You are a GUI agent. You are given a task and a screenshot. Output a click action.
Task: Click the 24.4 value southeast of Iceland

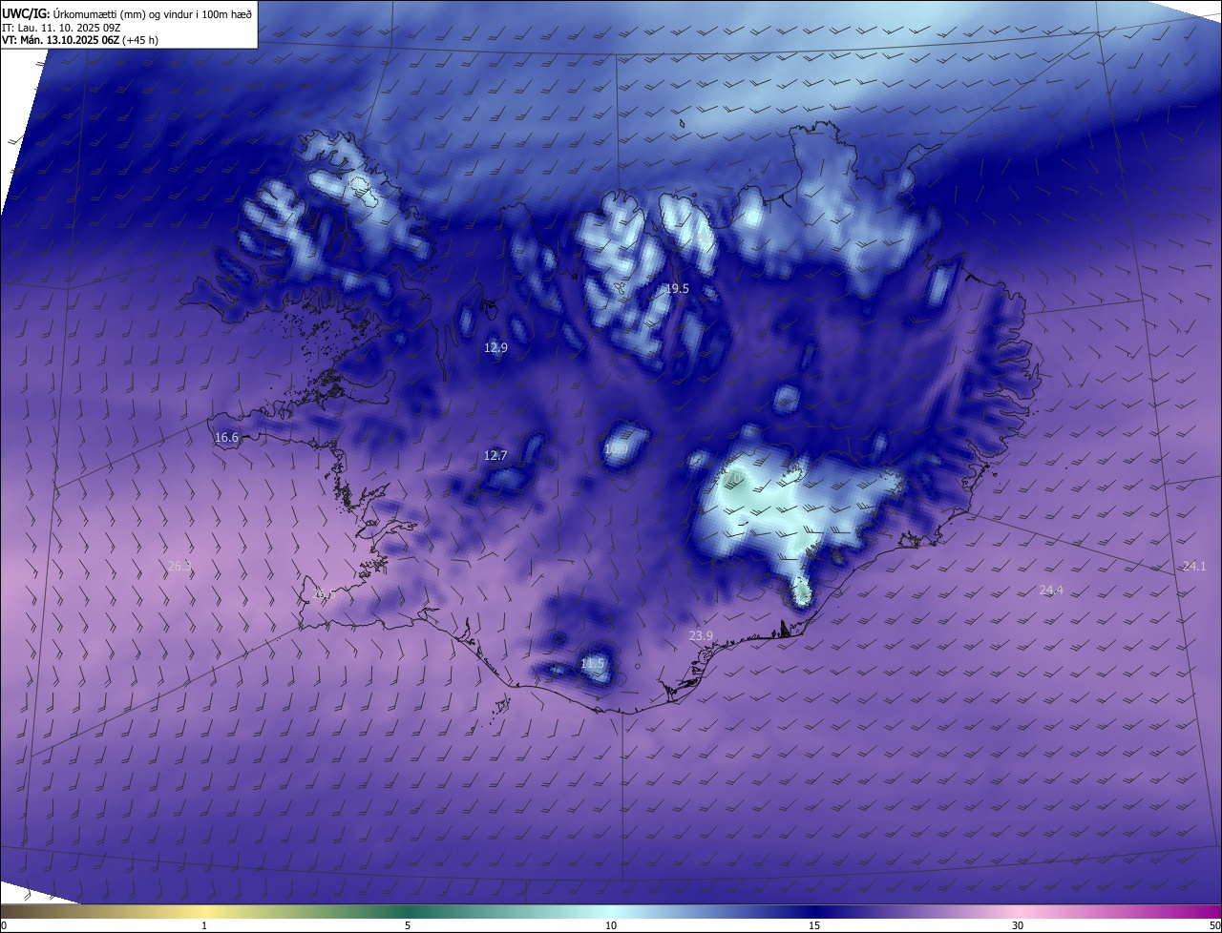1051,591
